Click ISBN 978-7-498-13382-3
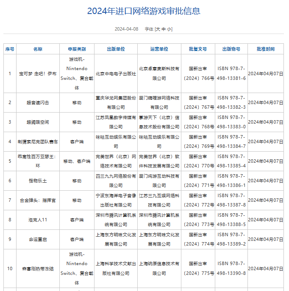Screen dimensions: 289x291 (x=231, y=103)
